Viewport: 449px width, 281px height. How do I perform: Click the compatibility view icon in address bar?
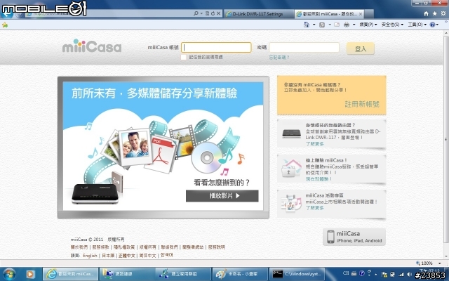pos(208,13)
